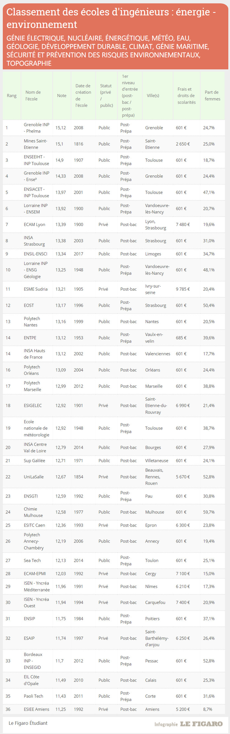Click the "ESIEE Amiens" school name
Viewport: 230px width, 734px height.
36,709
